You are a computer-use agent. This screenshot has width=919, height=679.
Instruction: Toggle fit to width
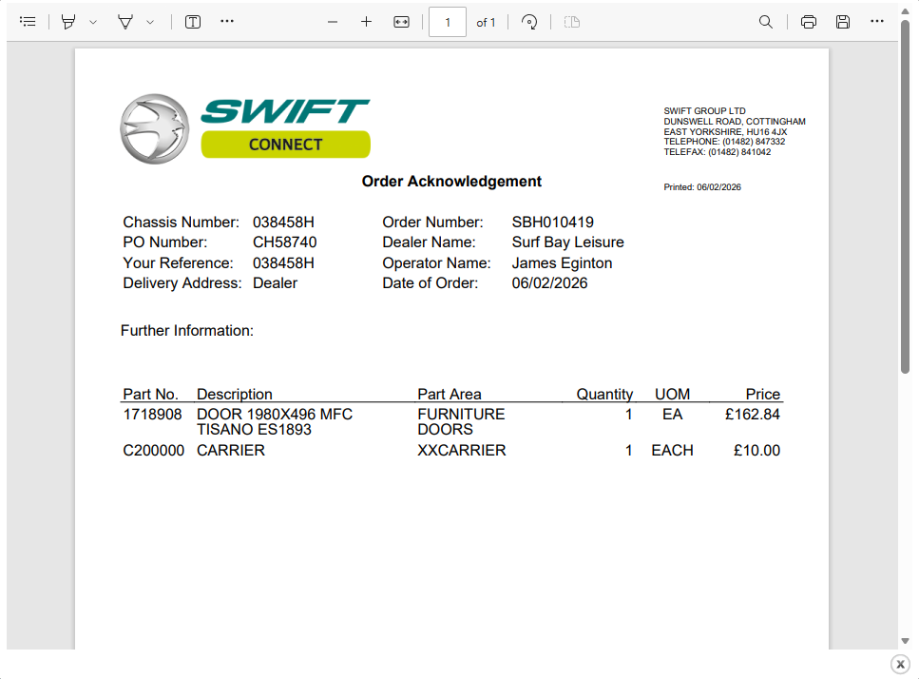(401, 22)
